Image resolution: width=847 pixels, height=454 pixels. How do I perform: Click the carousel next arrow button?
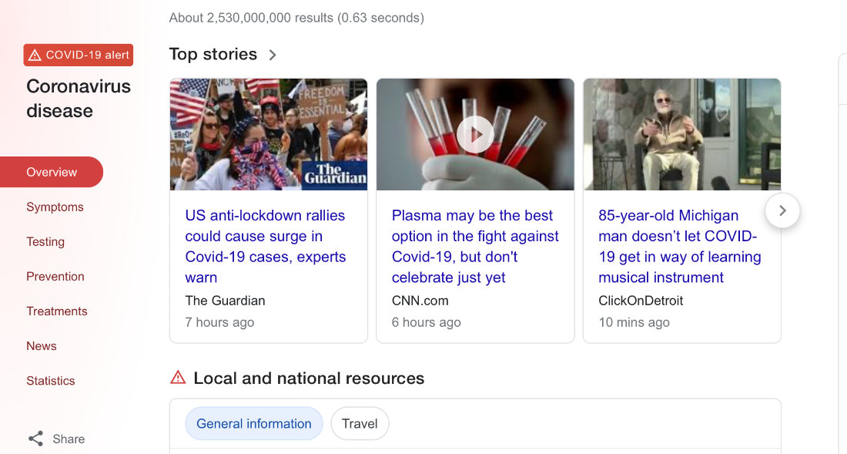coord(782,210)
